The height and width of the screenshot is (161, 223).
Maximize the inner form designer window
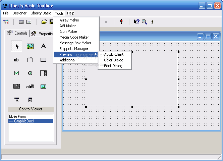coord(208,37)
